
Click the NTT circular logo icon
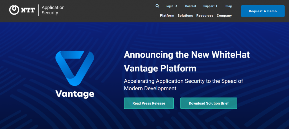[14, 10]
